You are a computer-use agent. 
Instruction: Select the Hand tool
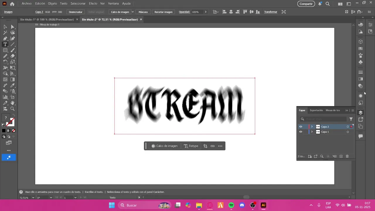(x=13, y=103)
